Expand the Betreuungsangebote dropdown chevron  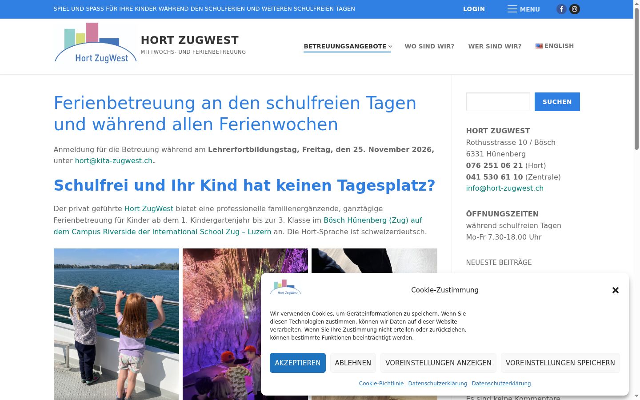(390, 46)
